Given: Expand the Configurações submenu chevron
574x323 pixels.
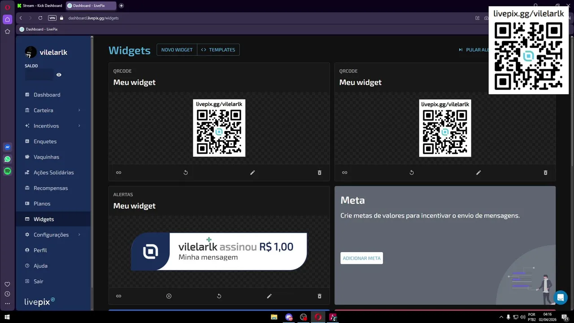Looking at the screenshot, I should [x=79, y=235].
